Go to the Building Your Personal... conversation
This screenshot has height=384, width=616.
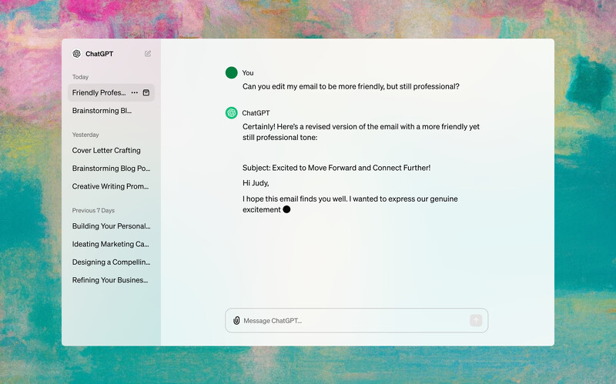coord(111,226)
